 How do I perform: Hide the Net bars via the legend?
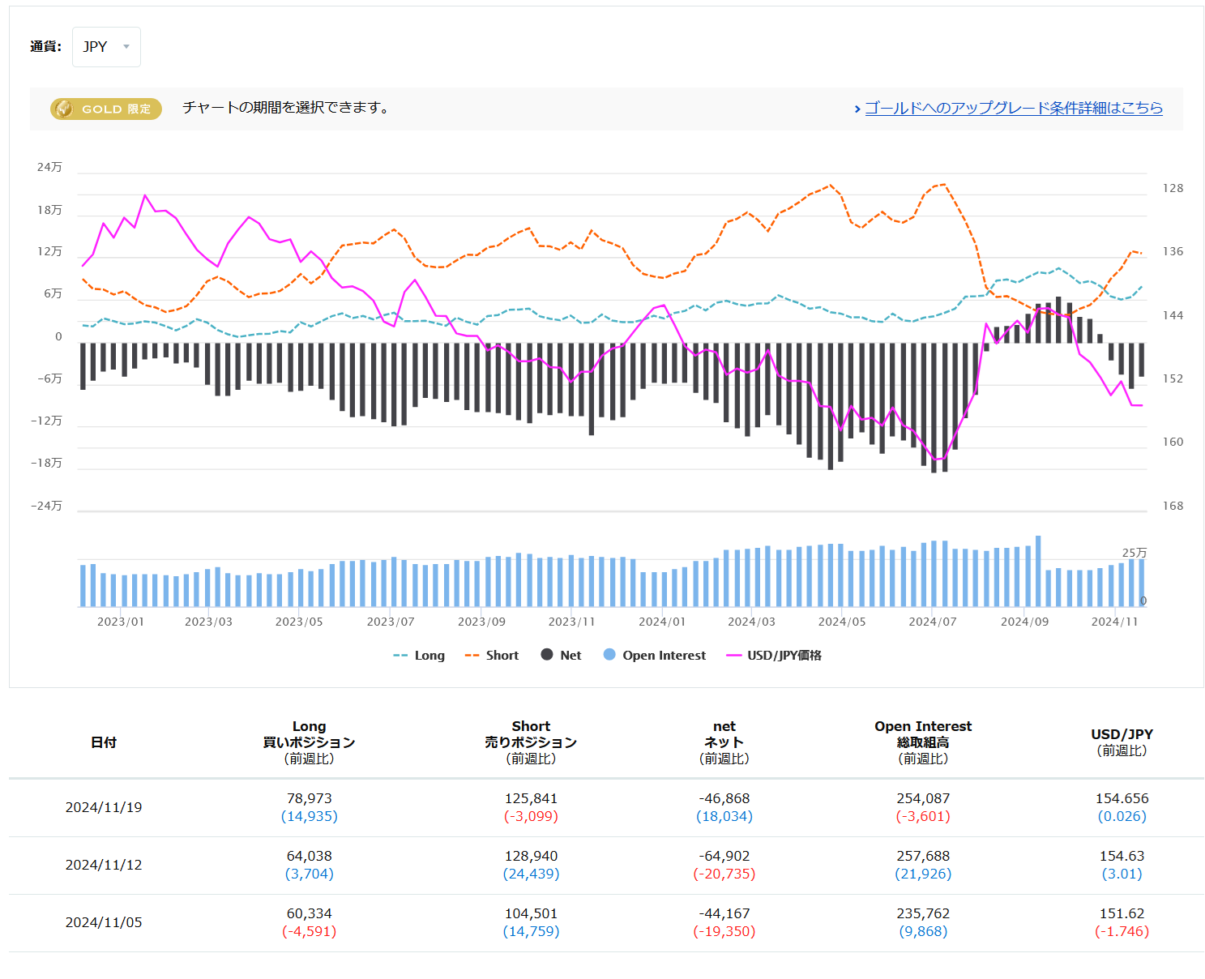point(570,656)
